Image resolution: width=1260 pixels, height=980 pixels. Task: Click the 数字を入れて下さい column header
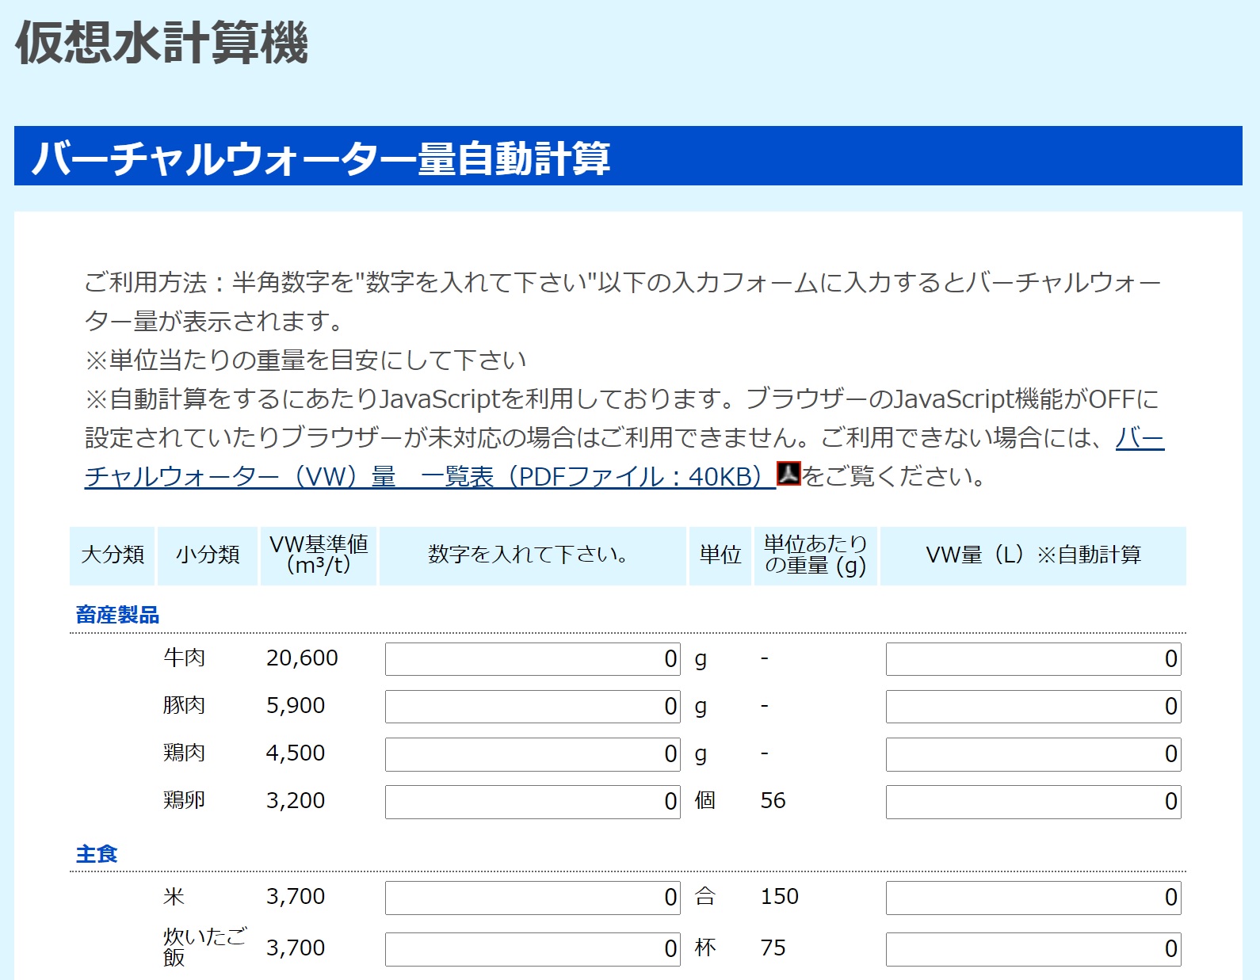pyautogui.click(x=532, y=555)
